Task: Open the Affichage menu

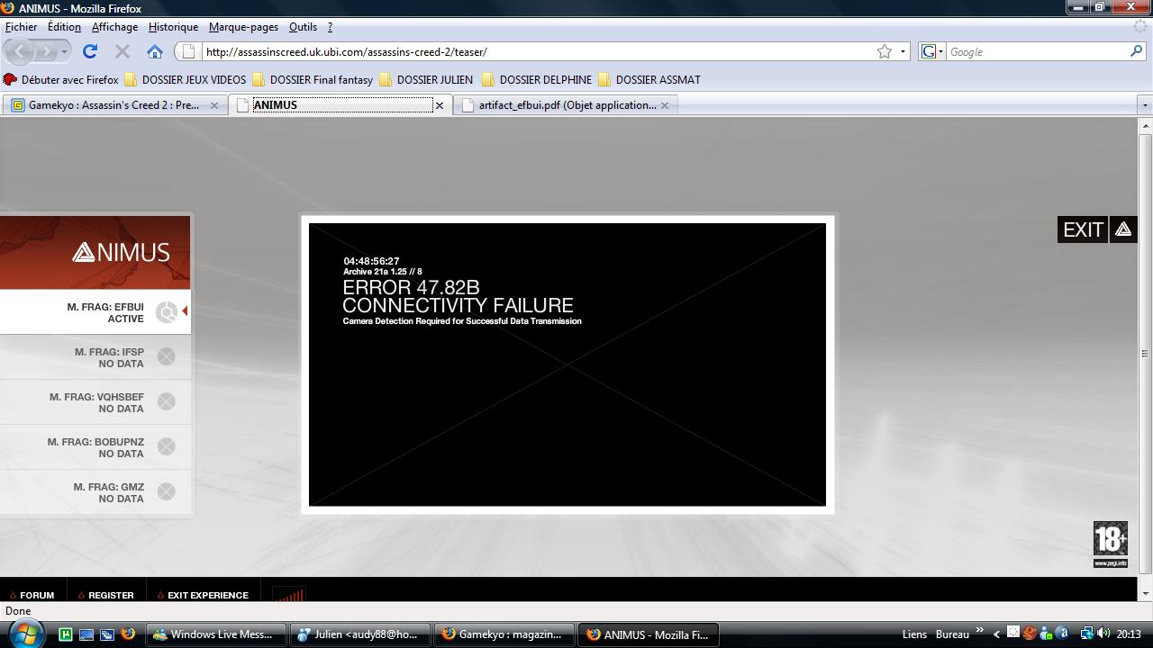Action: pos(114,27)
